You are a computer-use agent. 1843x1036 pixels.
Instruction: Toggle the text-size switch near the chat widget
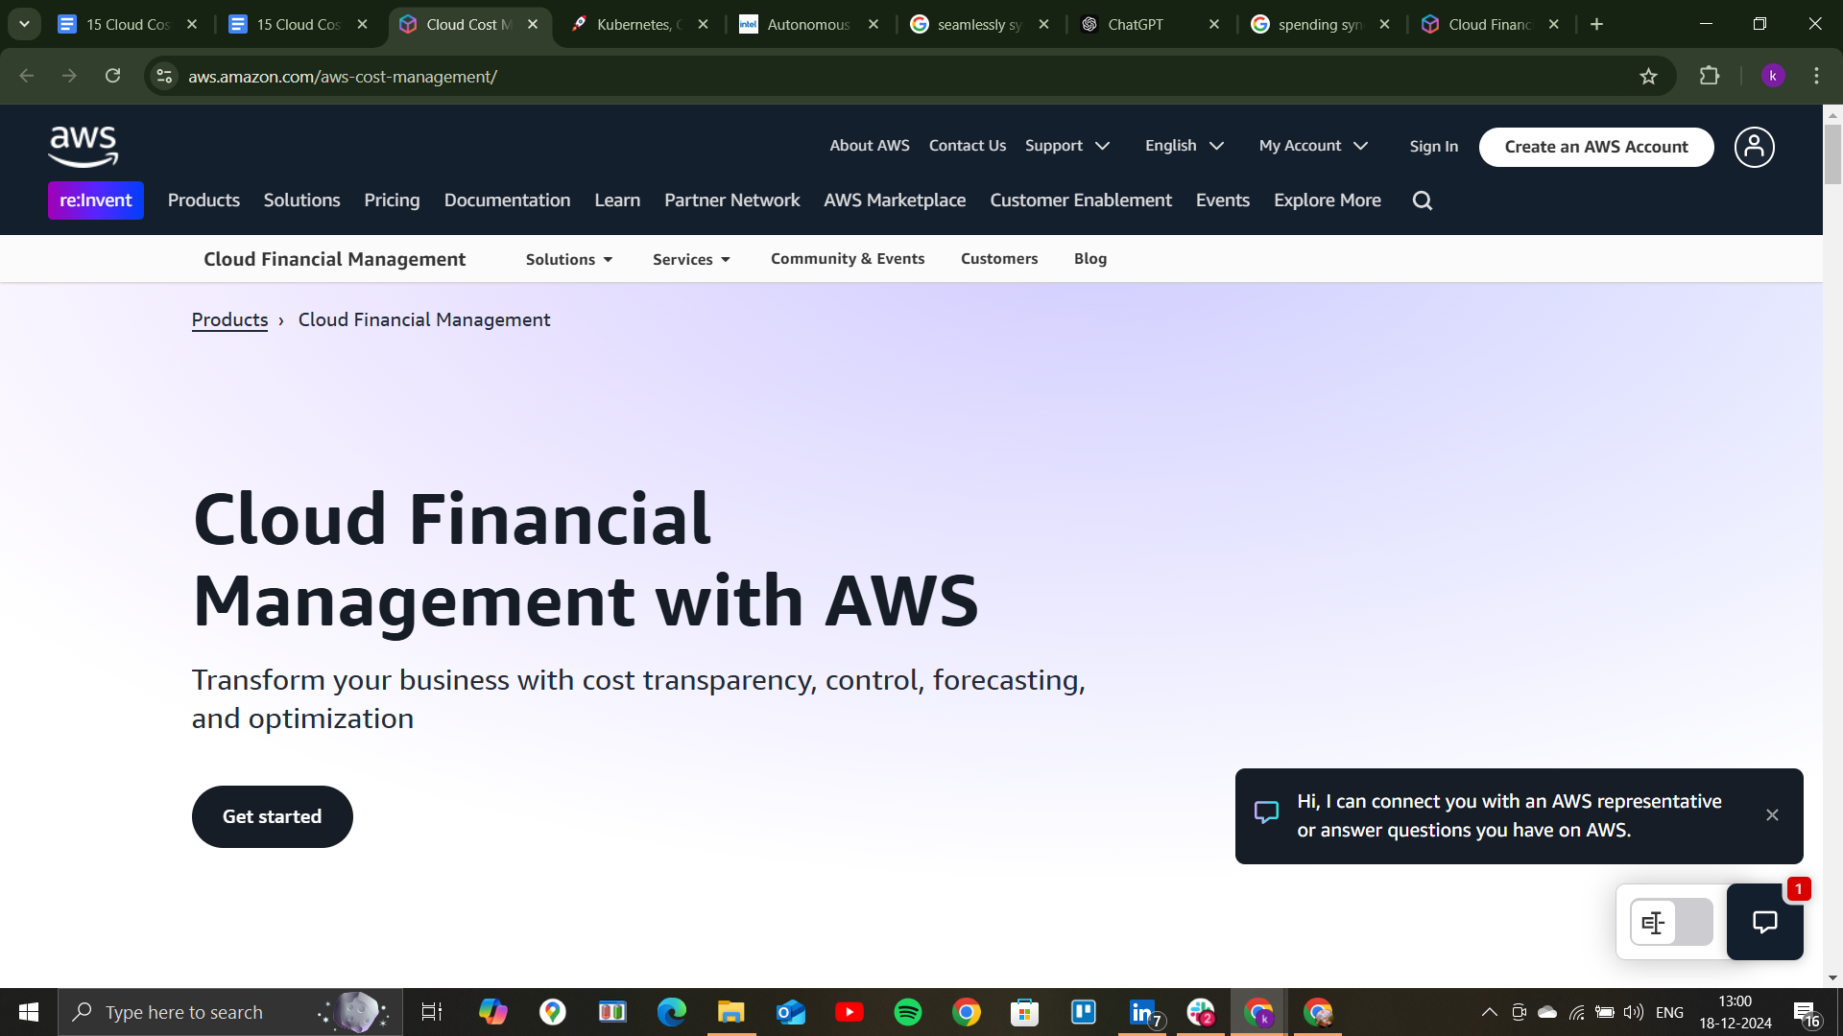click(1670, 922)
